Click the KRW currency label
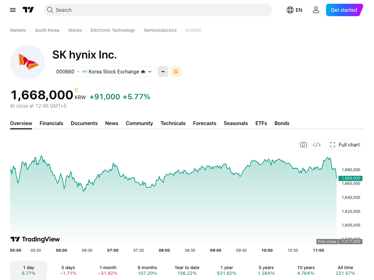 [x=80, y=97]
